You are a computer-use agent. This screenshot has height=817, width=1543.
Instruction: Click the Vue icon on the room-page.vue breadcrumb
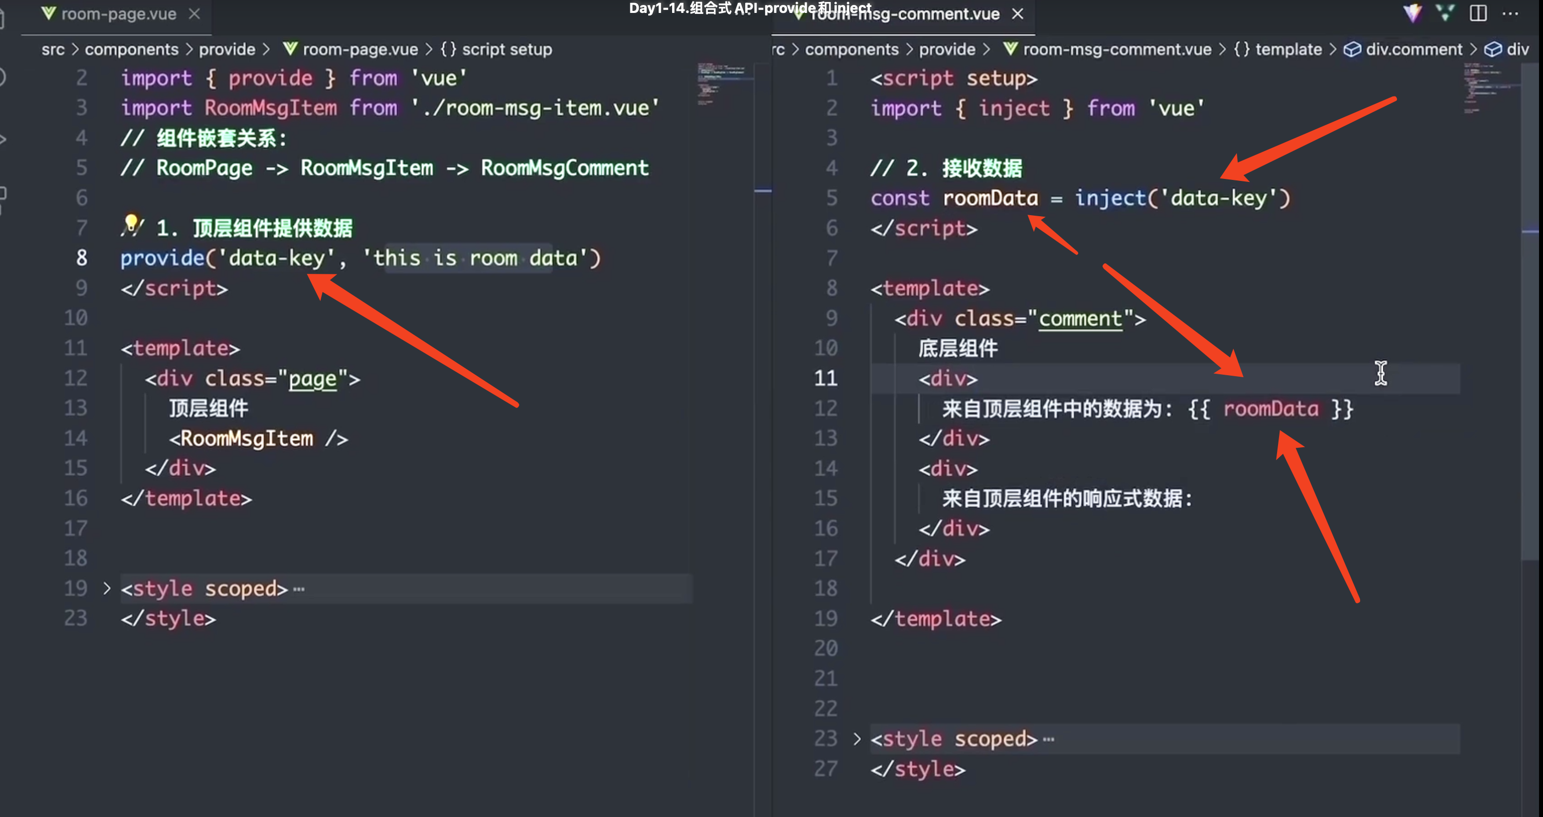click(290, 49)
